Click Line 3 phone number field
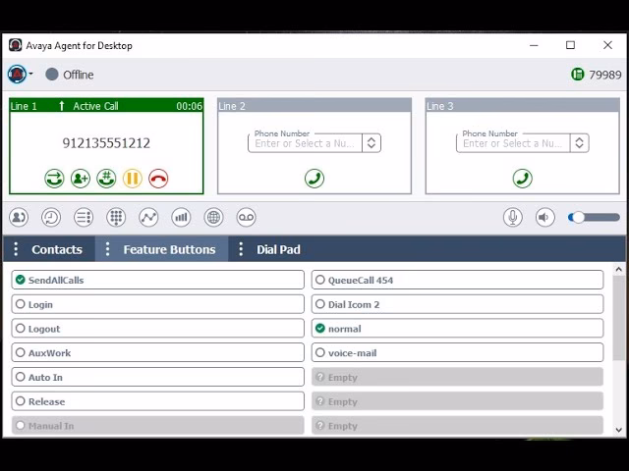 point(513,143)
